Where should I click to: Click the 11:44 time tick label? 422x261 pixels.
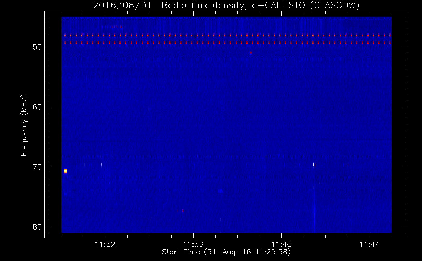click(370, 245)
